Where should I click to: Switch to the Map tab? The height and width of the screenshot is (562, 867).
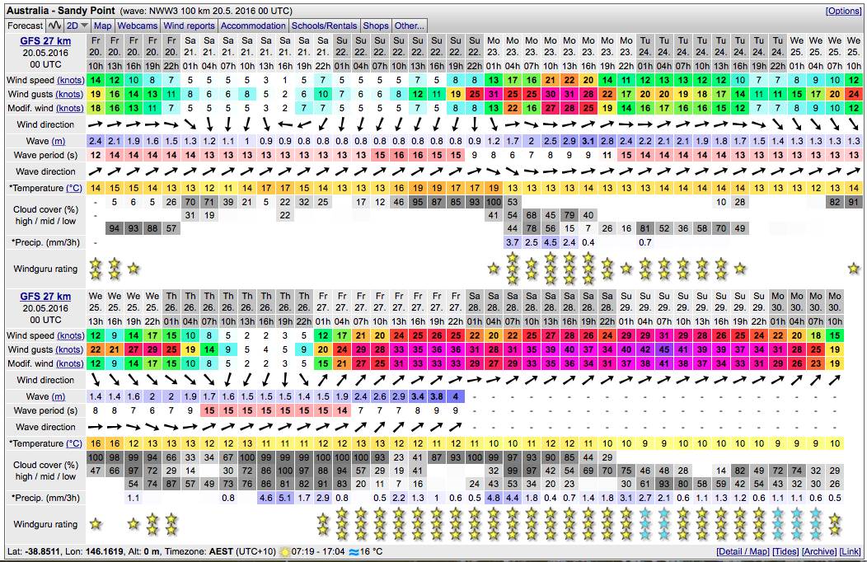[102, 26]
